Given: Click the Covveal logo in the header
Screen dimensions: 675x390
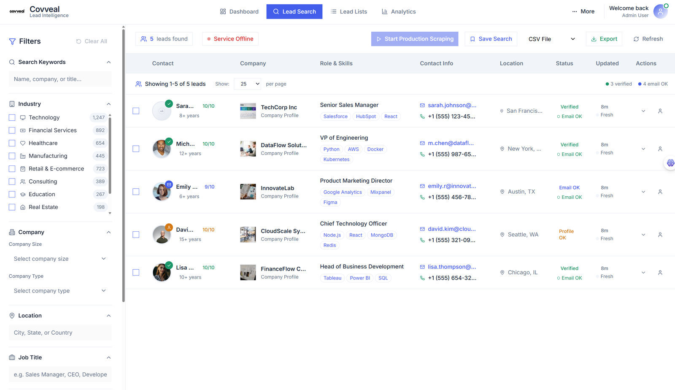Looking at the screenshot, I should tap(17, 11).
